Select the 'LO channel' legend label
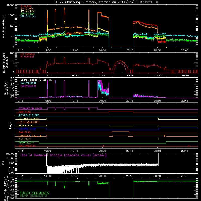Viewport: 201px width, 201px height. (x=28, y=54)
